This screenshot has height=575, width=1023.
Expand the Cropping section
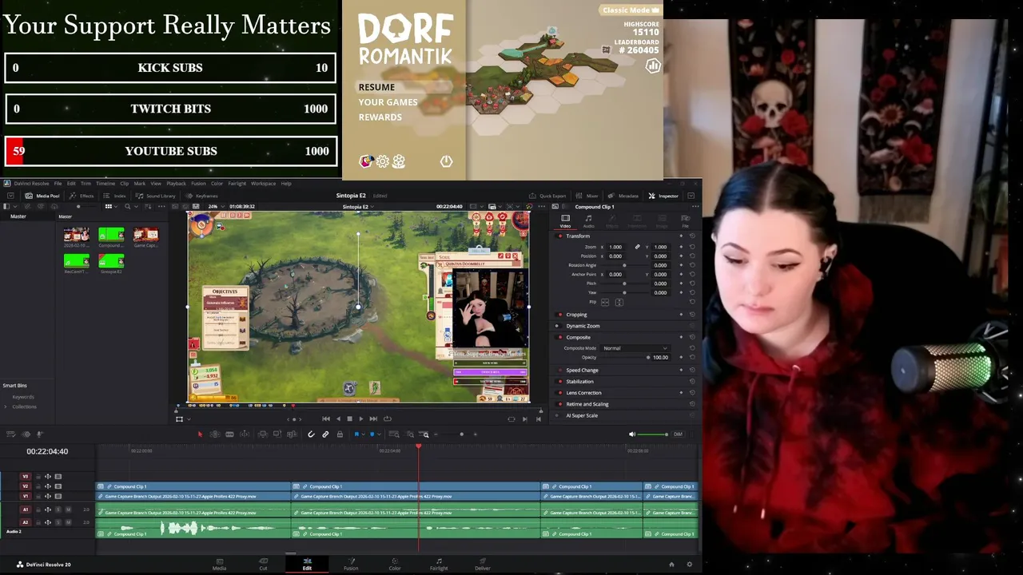point(576,315)
